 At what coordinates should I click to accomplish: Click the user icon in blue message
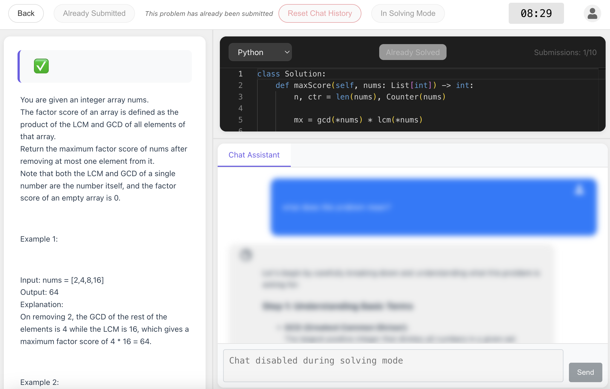[x=579, y=190]
